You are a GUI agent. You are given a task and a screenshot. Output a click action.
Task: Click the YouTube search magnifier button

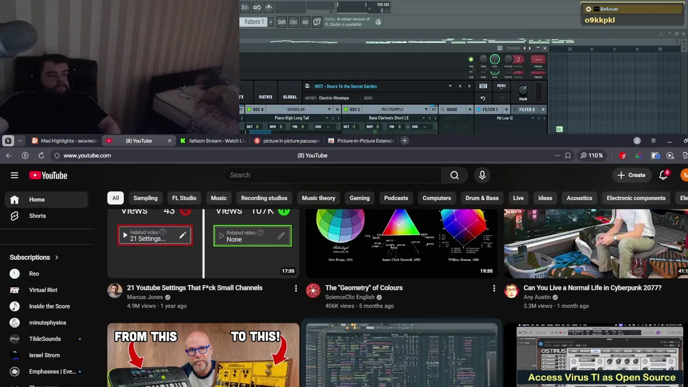tap(454, 175)
